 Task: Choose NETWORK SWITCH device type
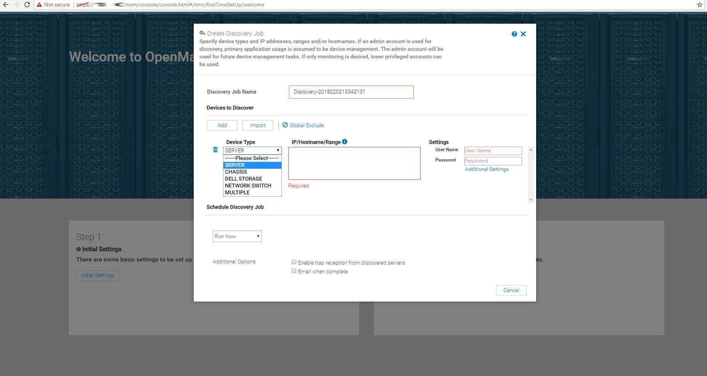tap(248, 186)
